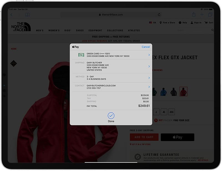Open the Safari share sheet icon
The image size is (222, 171).
(194, 15)
